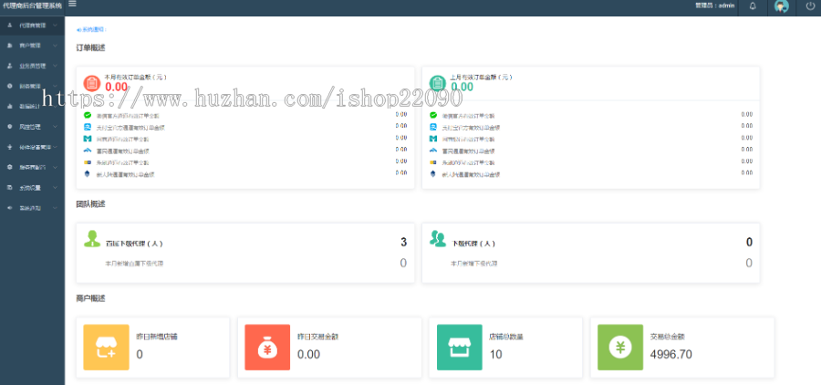Click the green clipboard icon for 上月 orders
821x385 pixels.
pos(438,83)
